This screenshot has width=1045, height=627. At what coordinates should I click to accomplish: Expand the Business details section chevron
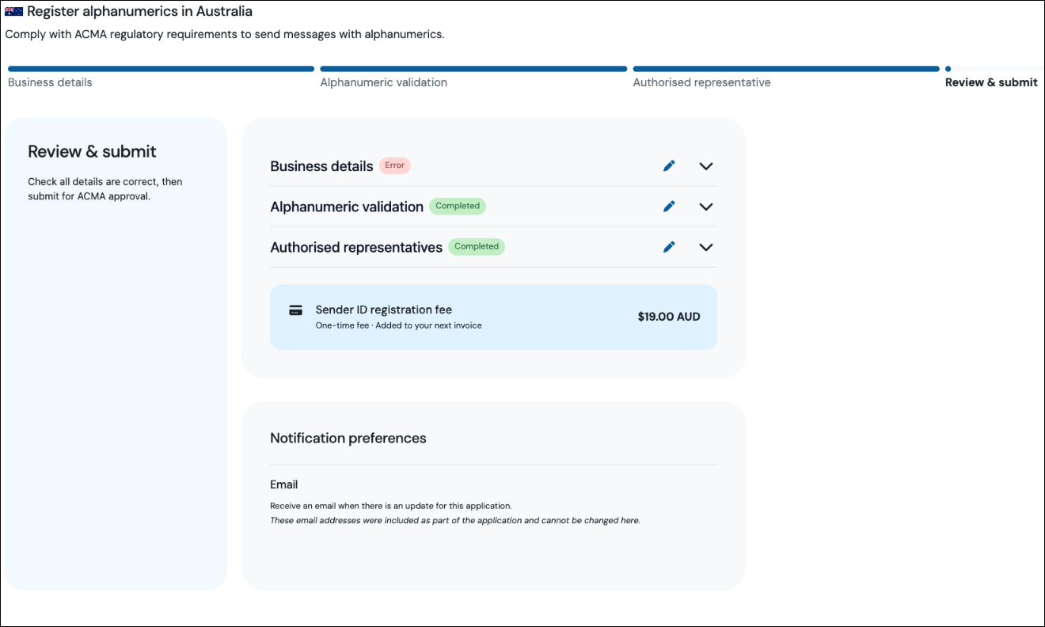pos(706,166)
